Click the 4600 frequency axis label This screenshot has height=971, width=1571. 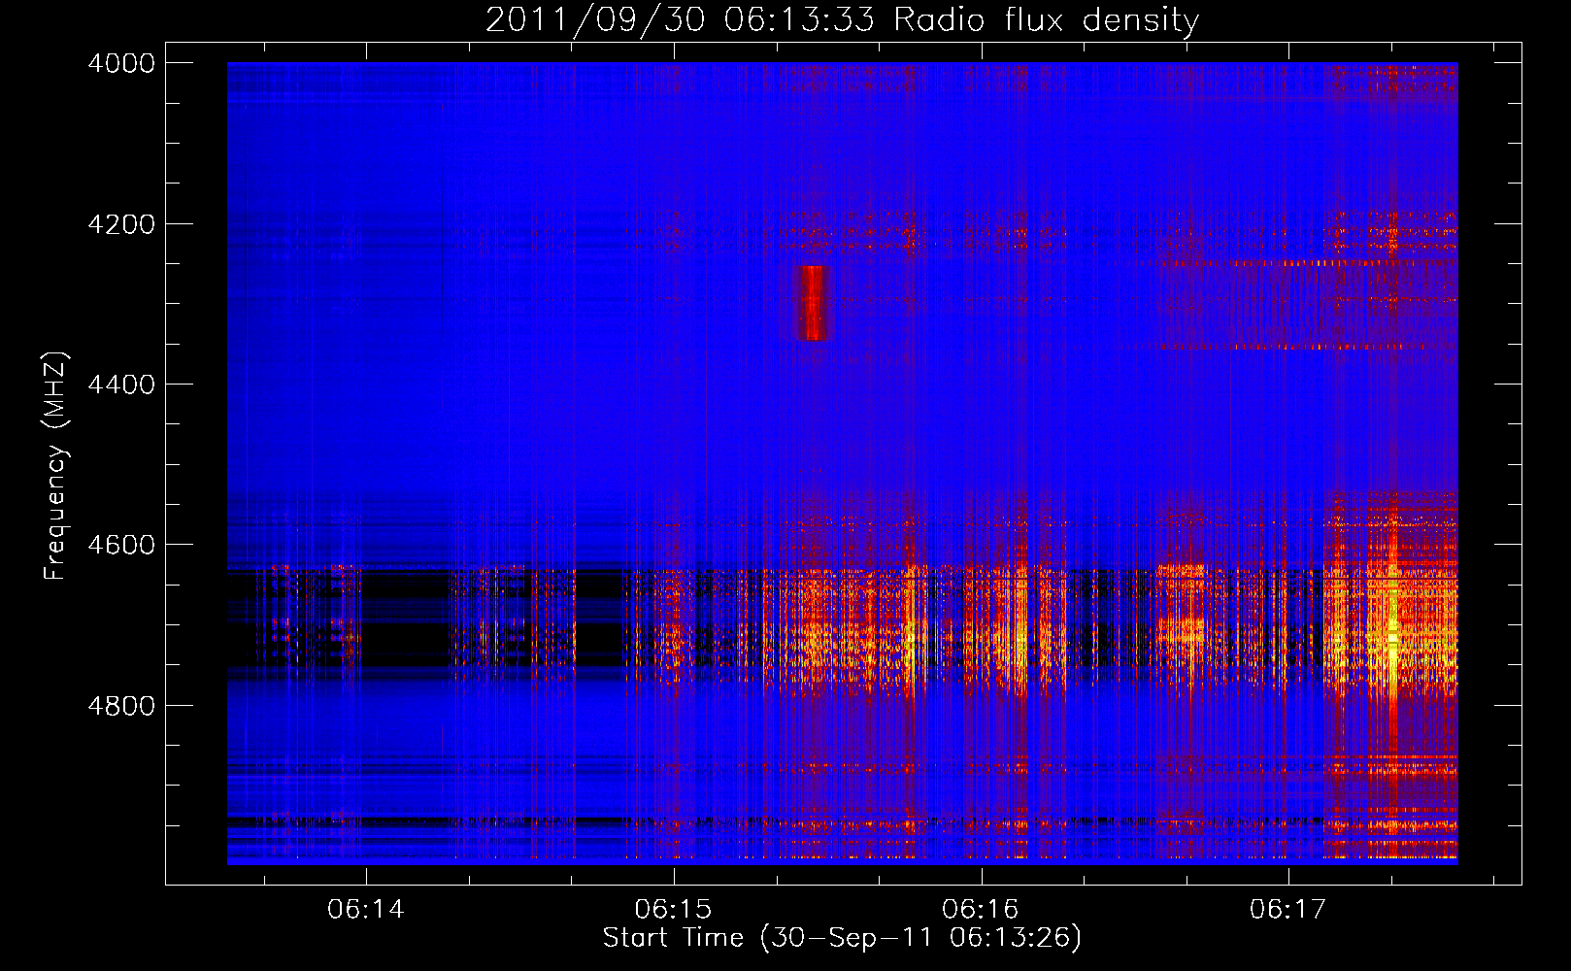[120, 545]
